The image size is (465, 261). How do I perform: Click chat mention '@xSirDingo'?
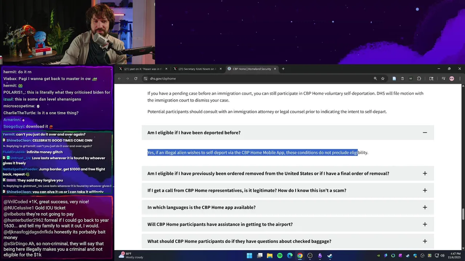point(16,244)
